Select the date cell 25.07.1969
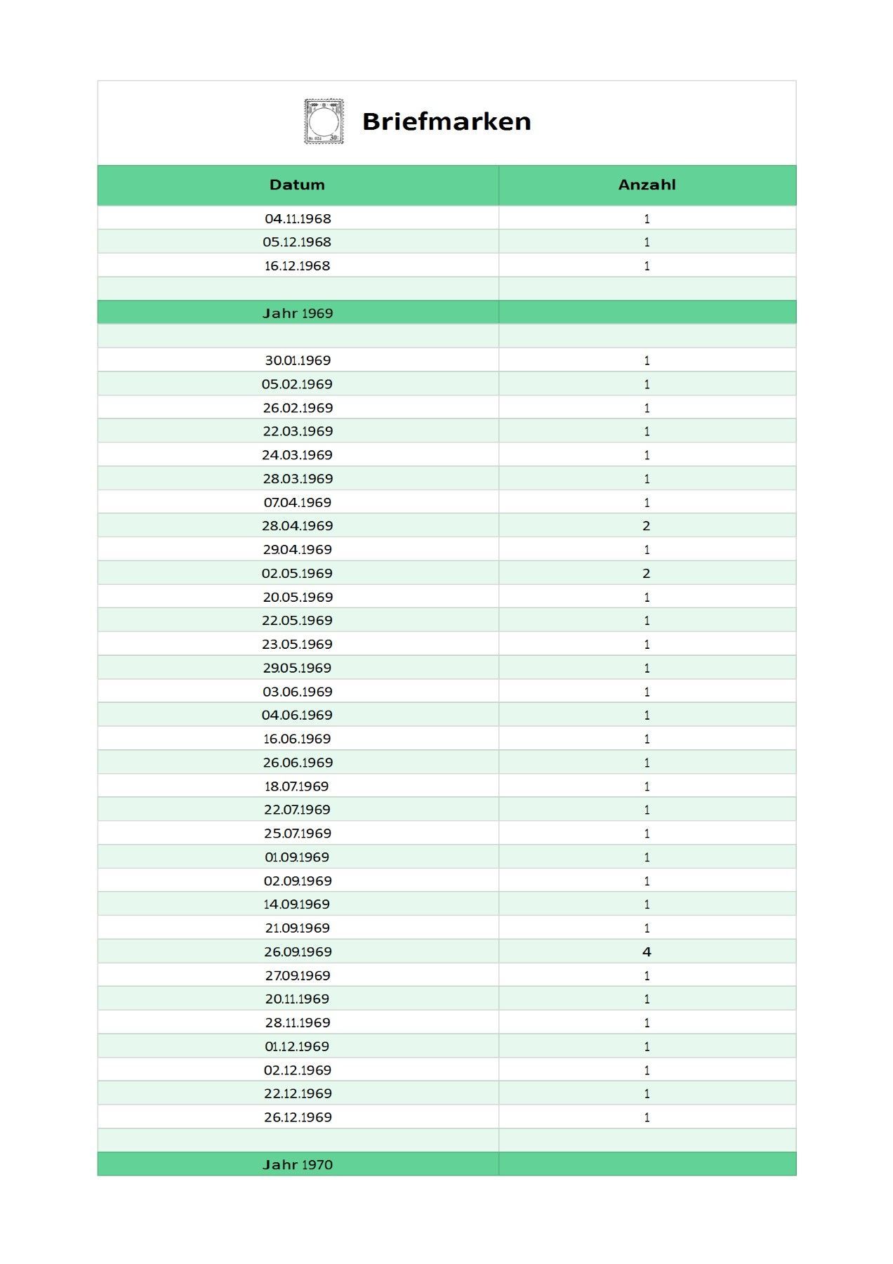The height and width of the screenshot is (1264, 893). pyautogui.click(x=298, y=834)
